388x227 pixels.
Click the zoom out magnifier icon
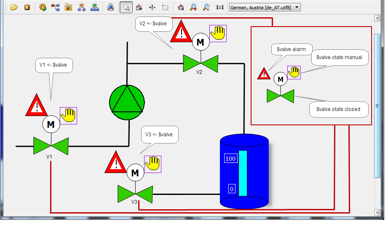pos(206,7)
